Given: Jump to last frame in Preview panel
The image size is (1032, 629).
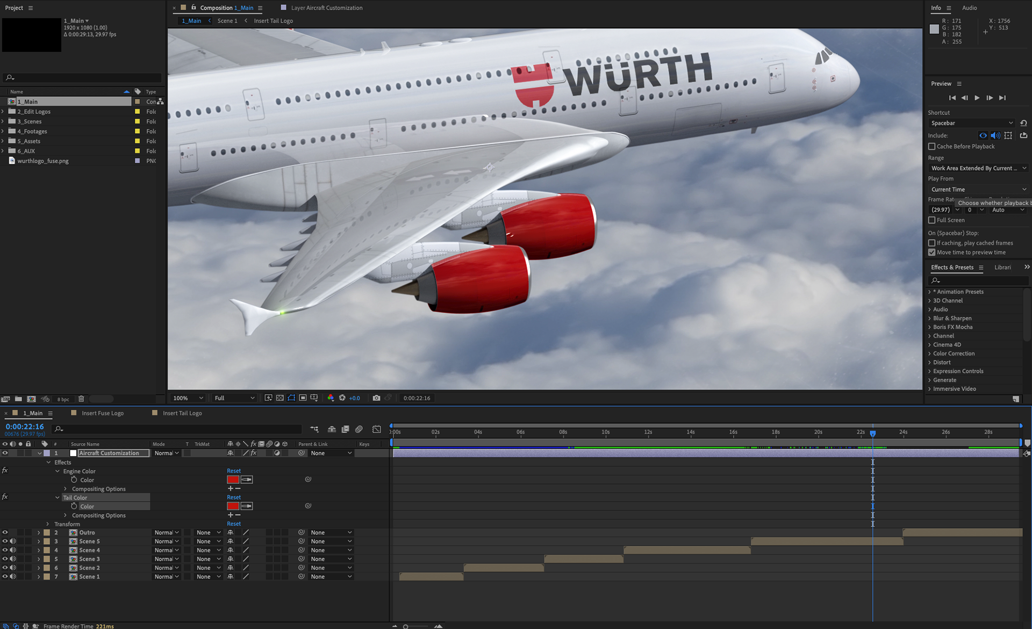Looking at the screenshot, I should coord(1002,98).
